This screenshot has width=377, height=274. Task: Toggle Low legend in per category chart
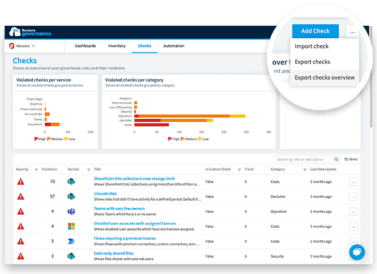point(203,139)
